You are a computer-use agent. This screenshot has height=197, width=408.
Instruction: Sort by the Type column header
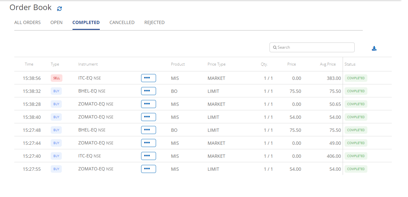coord(55,64)
